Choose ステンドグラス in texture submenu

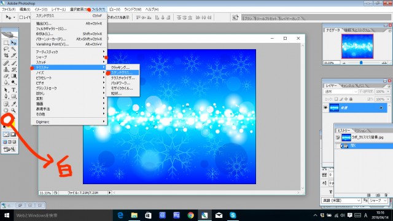(123, 72)
